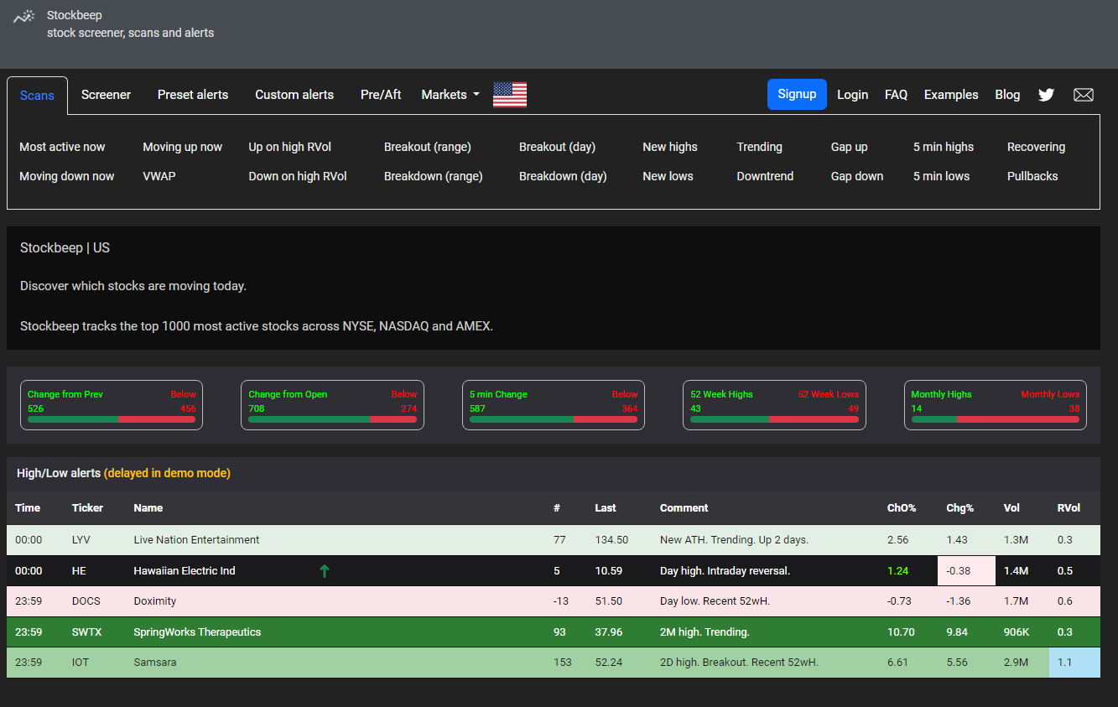This screenshot has width=1118, height=707.
Task: Open the Login link
Action: [852, 95]
